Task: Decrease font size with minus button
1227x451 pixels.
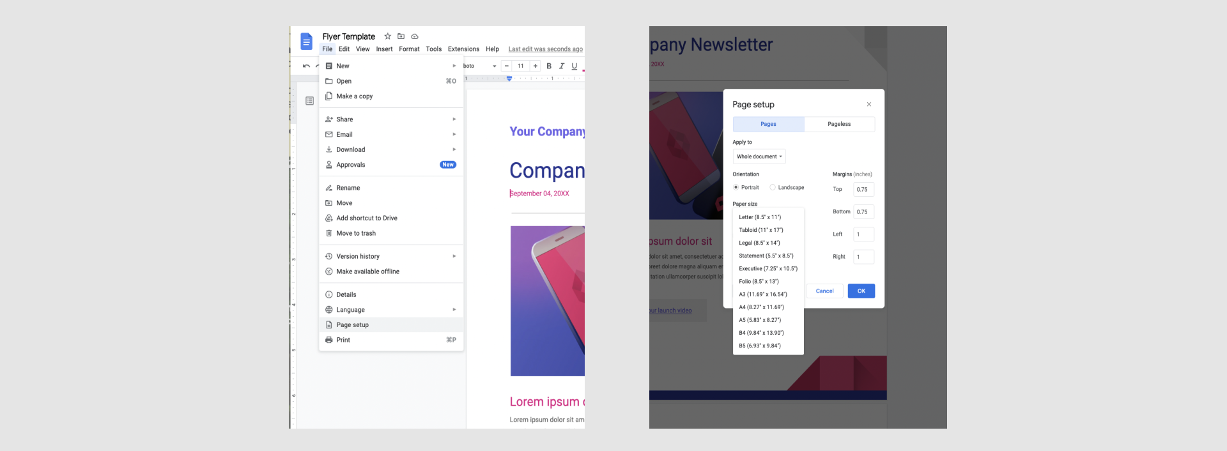Action: point(507,66)
